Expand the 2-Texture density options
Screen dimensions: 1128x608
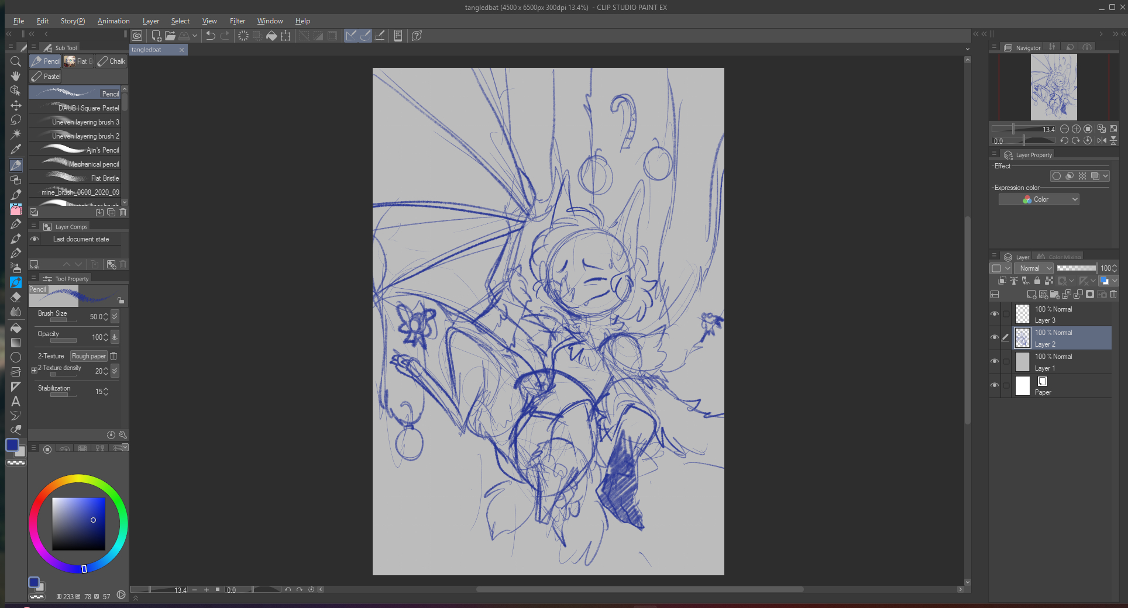pyautogui.click(x=34, y=370)
